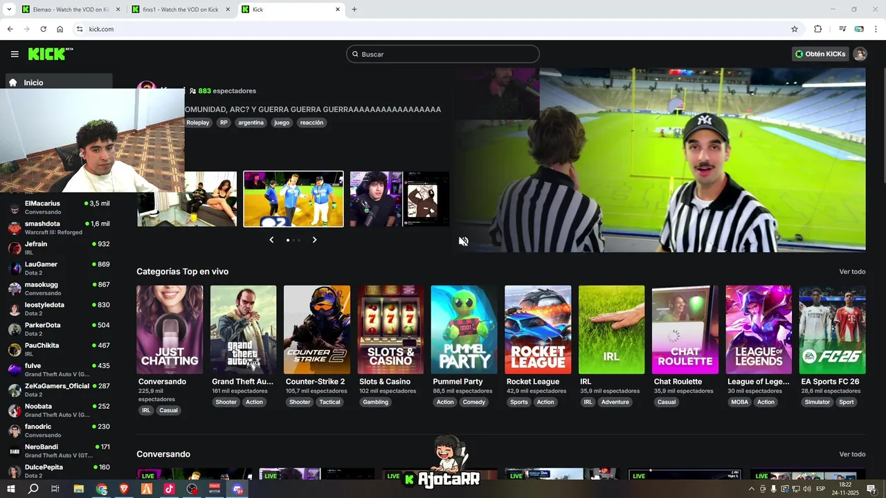
Task: Open Chrome extensions puzzle icon
Action: [x=818, y=29]
